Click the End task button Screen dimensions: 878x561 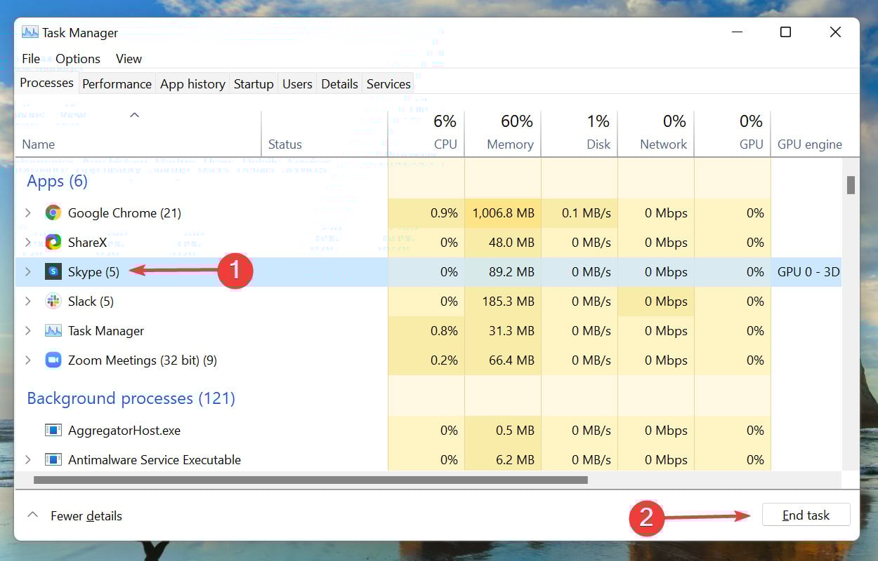(x=806, y=515)
